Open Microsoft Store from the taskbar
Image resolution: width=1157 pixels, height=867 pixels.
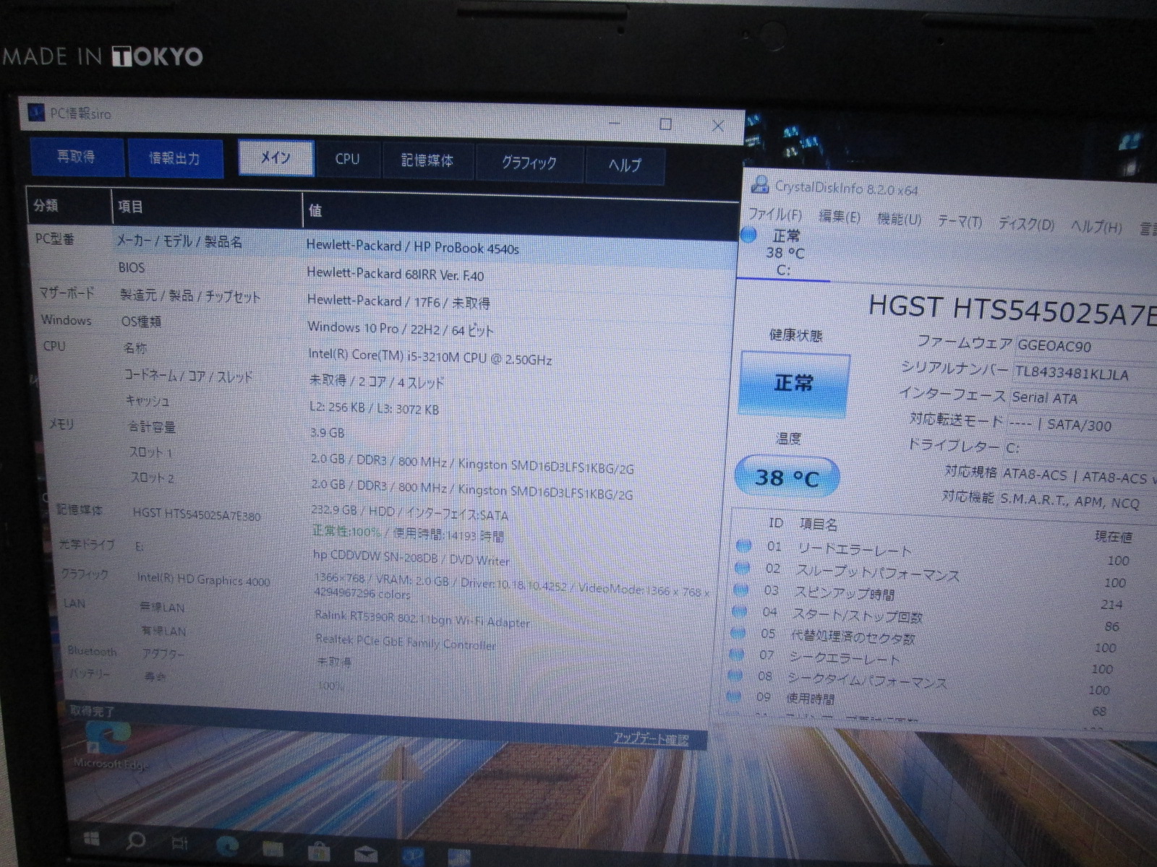coord(319,852)
